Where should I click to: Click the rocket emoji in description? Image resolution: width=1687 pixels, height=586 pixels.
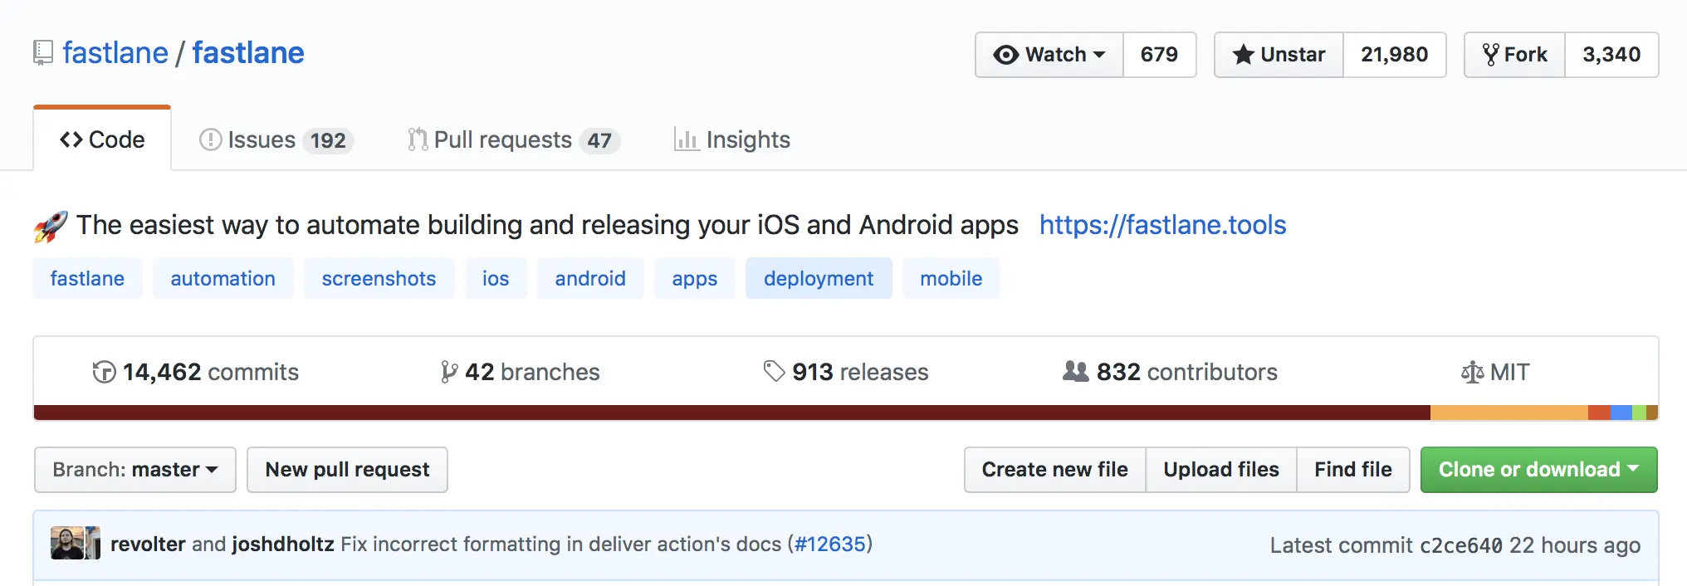(51, 226)
